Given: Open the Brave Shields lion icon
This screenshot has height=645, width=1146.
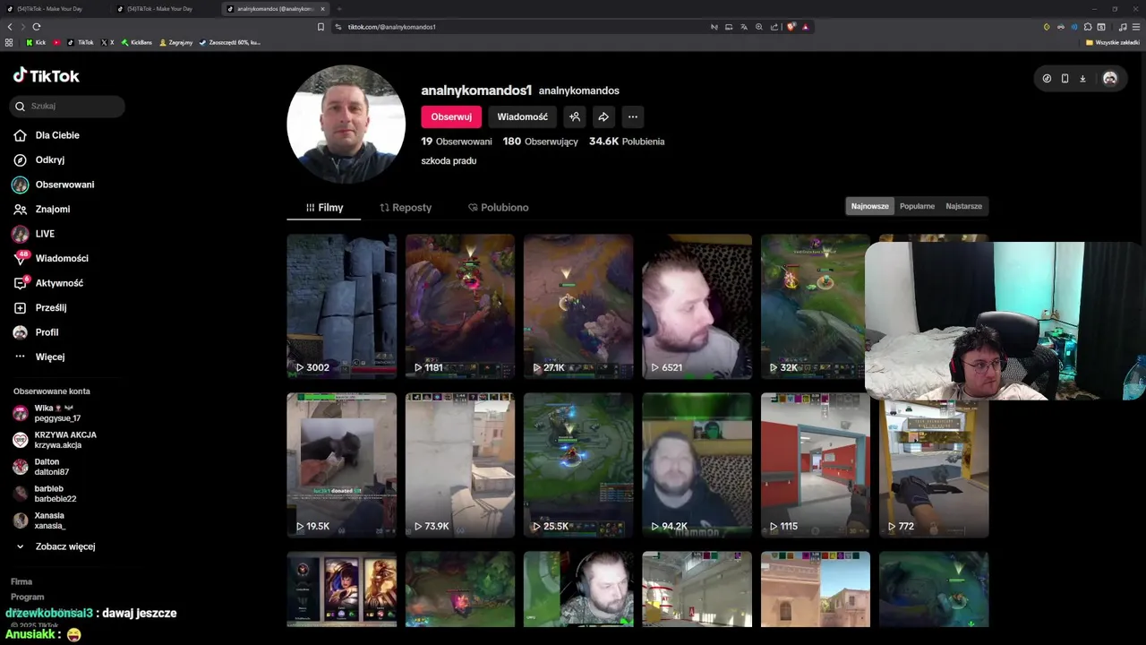Looking at the screenshot, I should click(x=791, y=27).
